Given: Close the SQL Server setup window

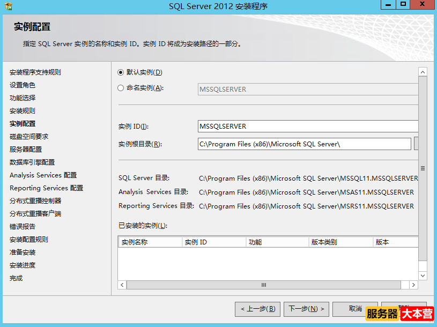Looking at the screenshot, I should point(422,5).
